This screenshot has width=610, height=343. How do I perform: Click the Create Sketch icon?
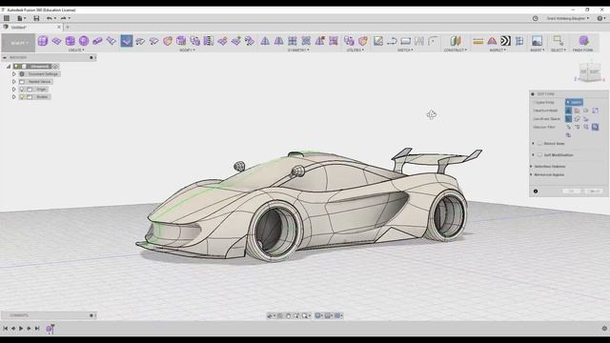(378, 41)
